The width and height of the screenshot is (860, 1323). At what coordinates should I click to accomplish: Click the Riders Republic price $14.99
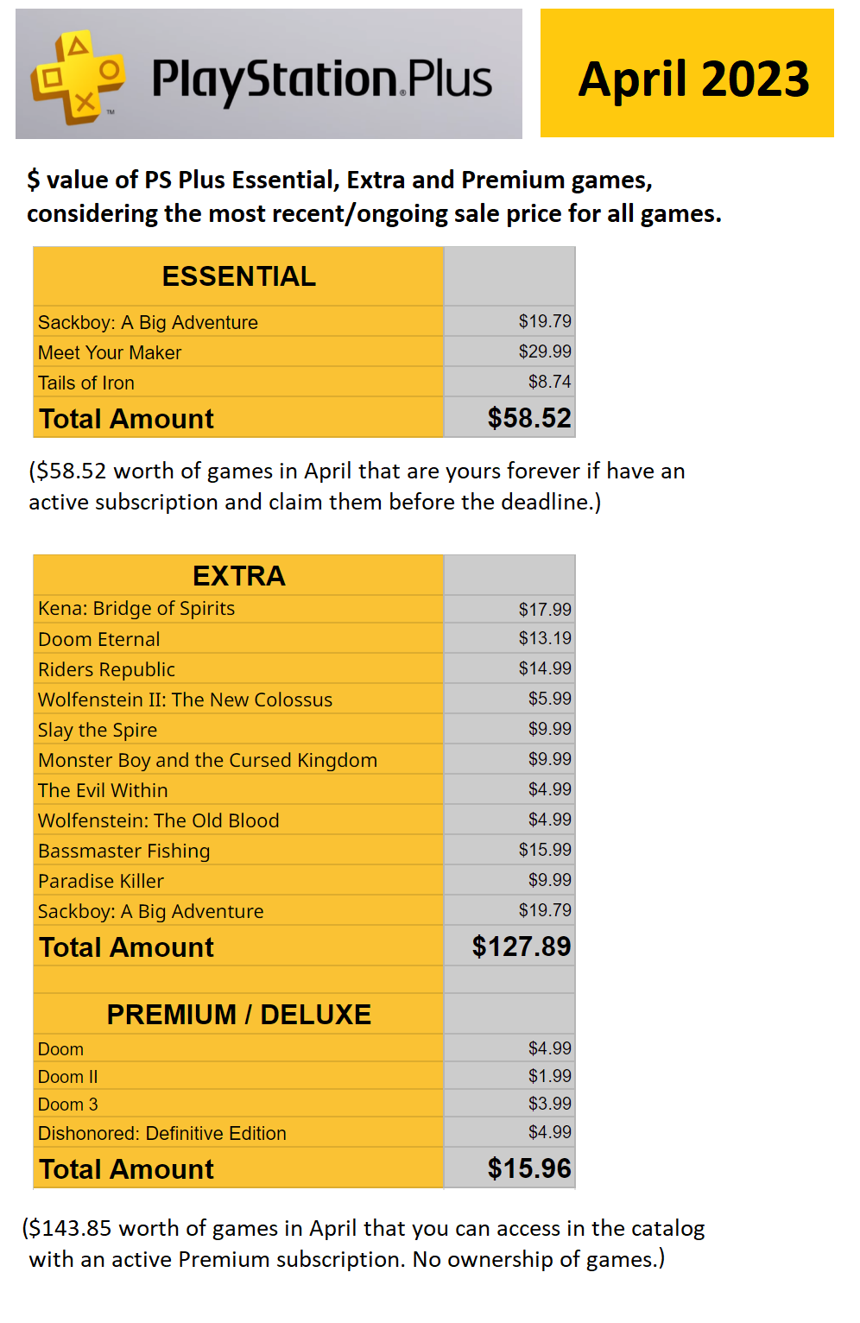click(x=544, y=668)
